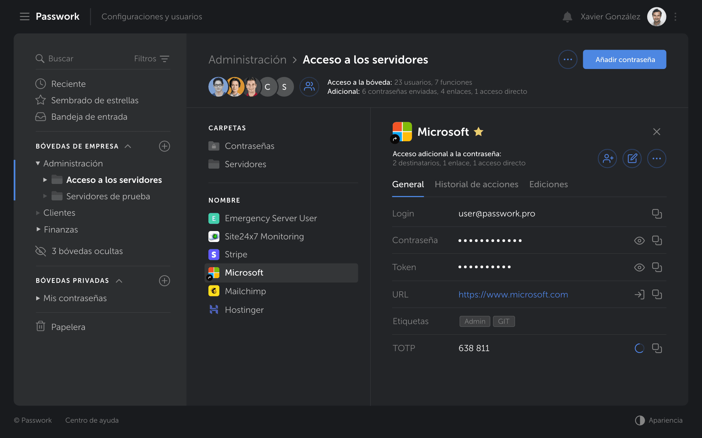Open folder options three-dot button
Image resolution: width=702 pixels, height=438 pixels.
coord(568,59)
